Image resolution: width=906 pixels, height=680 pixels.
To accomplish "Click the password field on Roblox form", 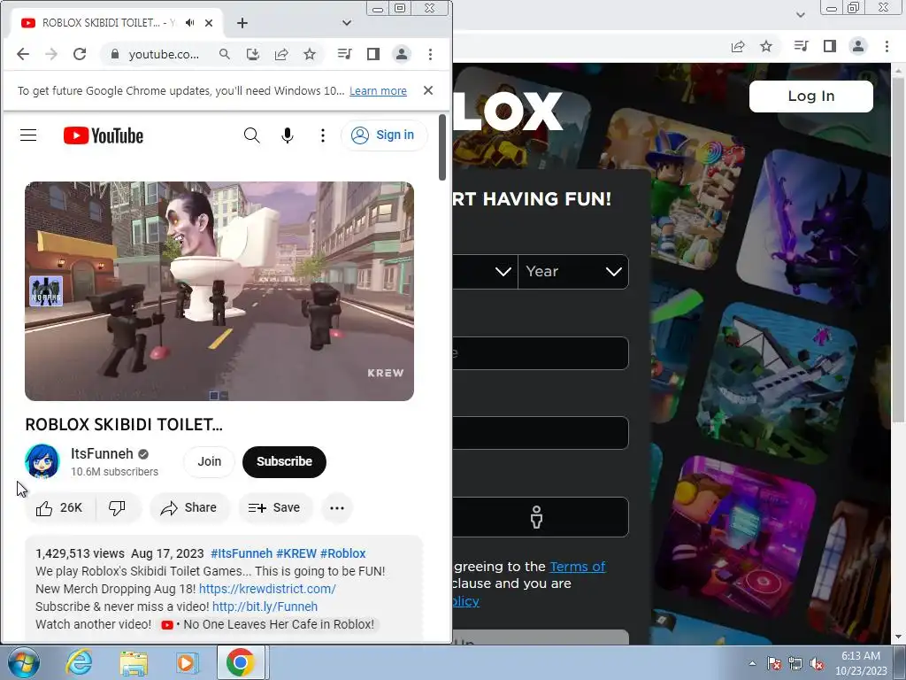I will point(541,432).
